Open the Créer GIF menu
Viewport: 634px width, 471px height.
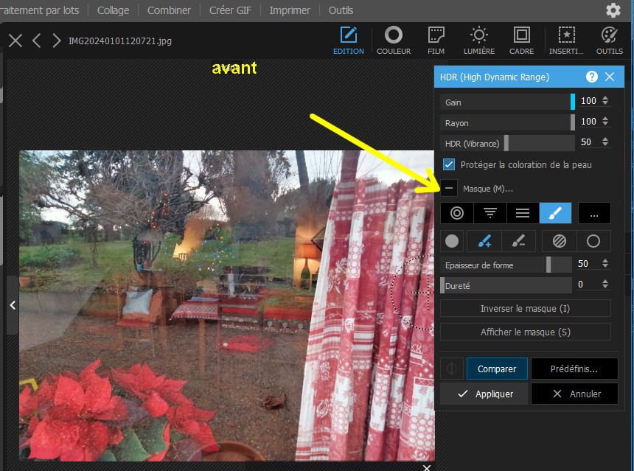coord(230,10)
